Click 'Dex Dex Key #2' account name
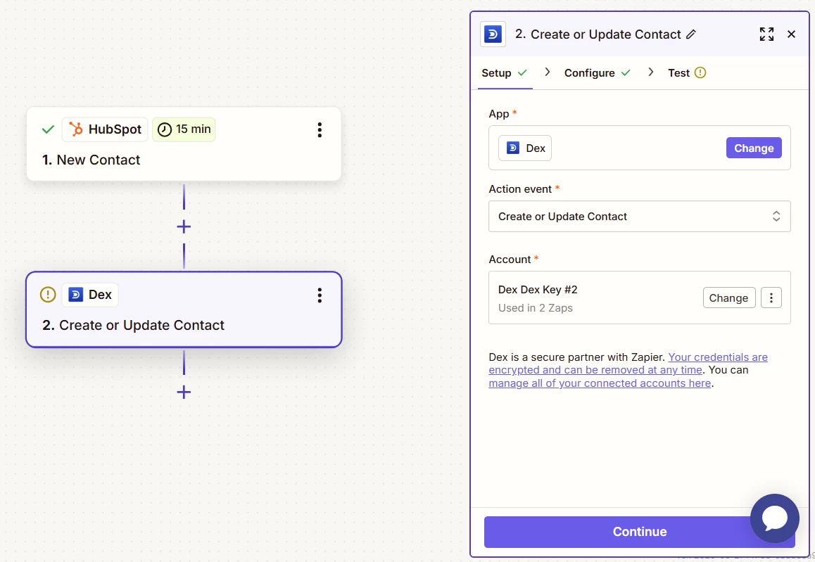Image resolution: width=815 pixels, height=562 pixels. tap(538, 290)
